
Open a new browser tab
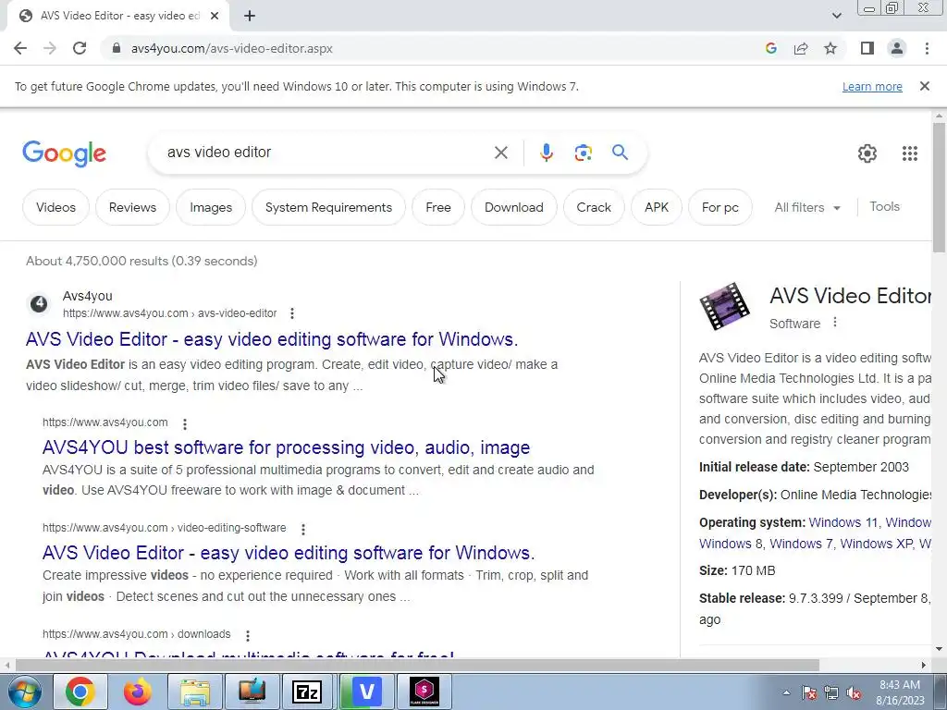coord(250,16)
